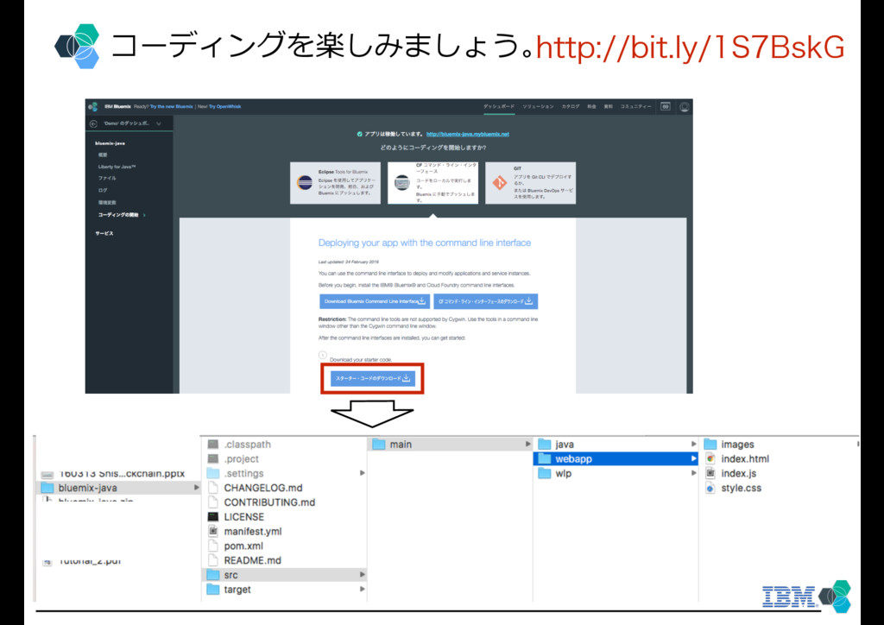Viewport: 884px width, 625px height.
Task: Click the .project file icon in Finder
Action: [212, 458]
